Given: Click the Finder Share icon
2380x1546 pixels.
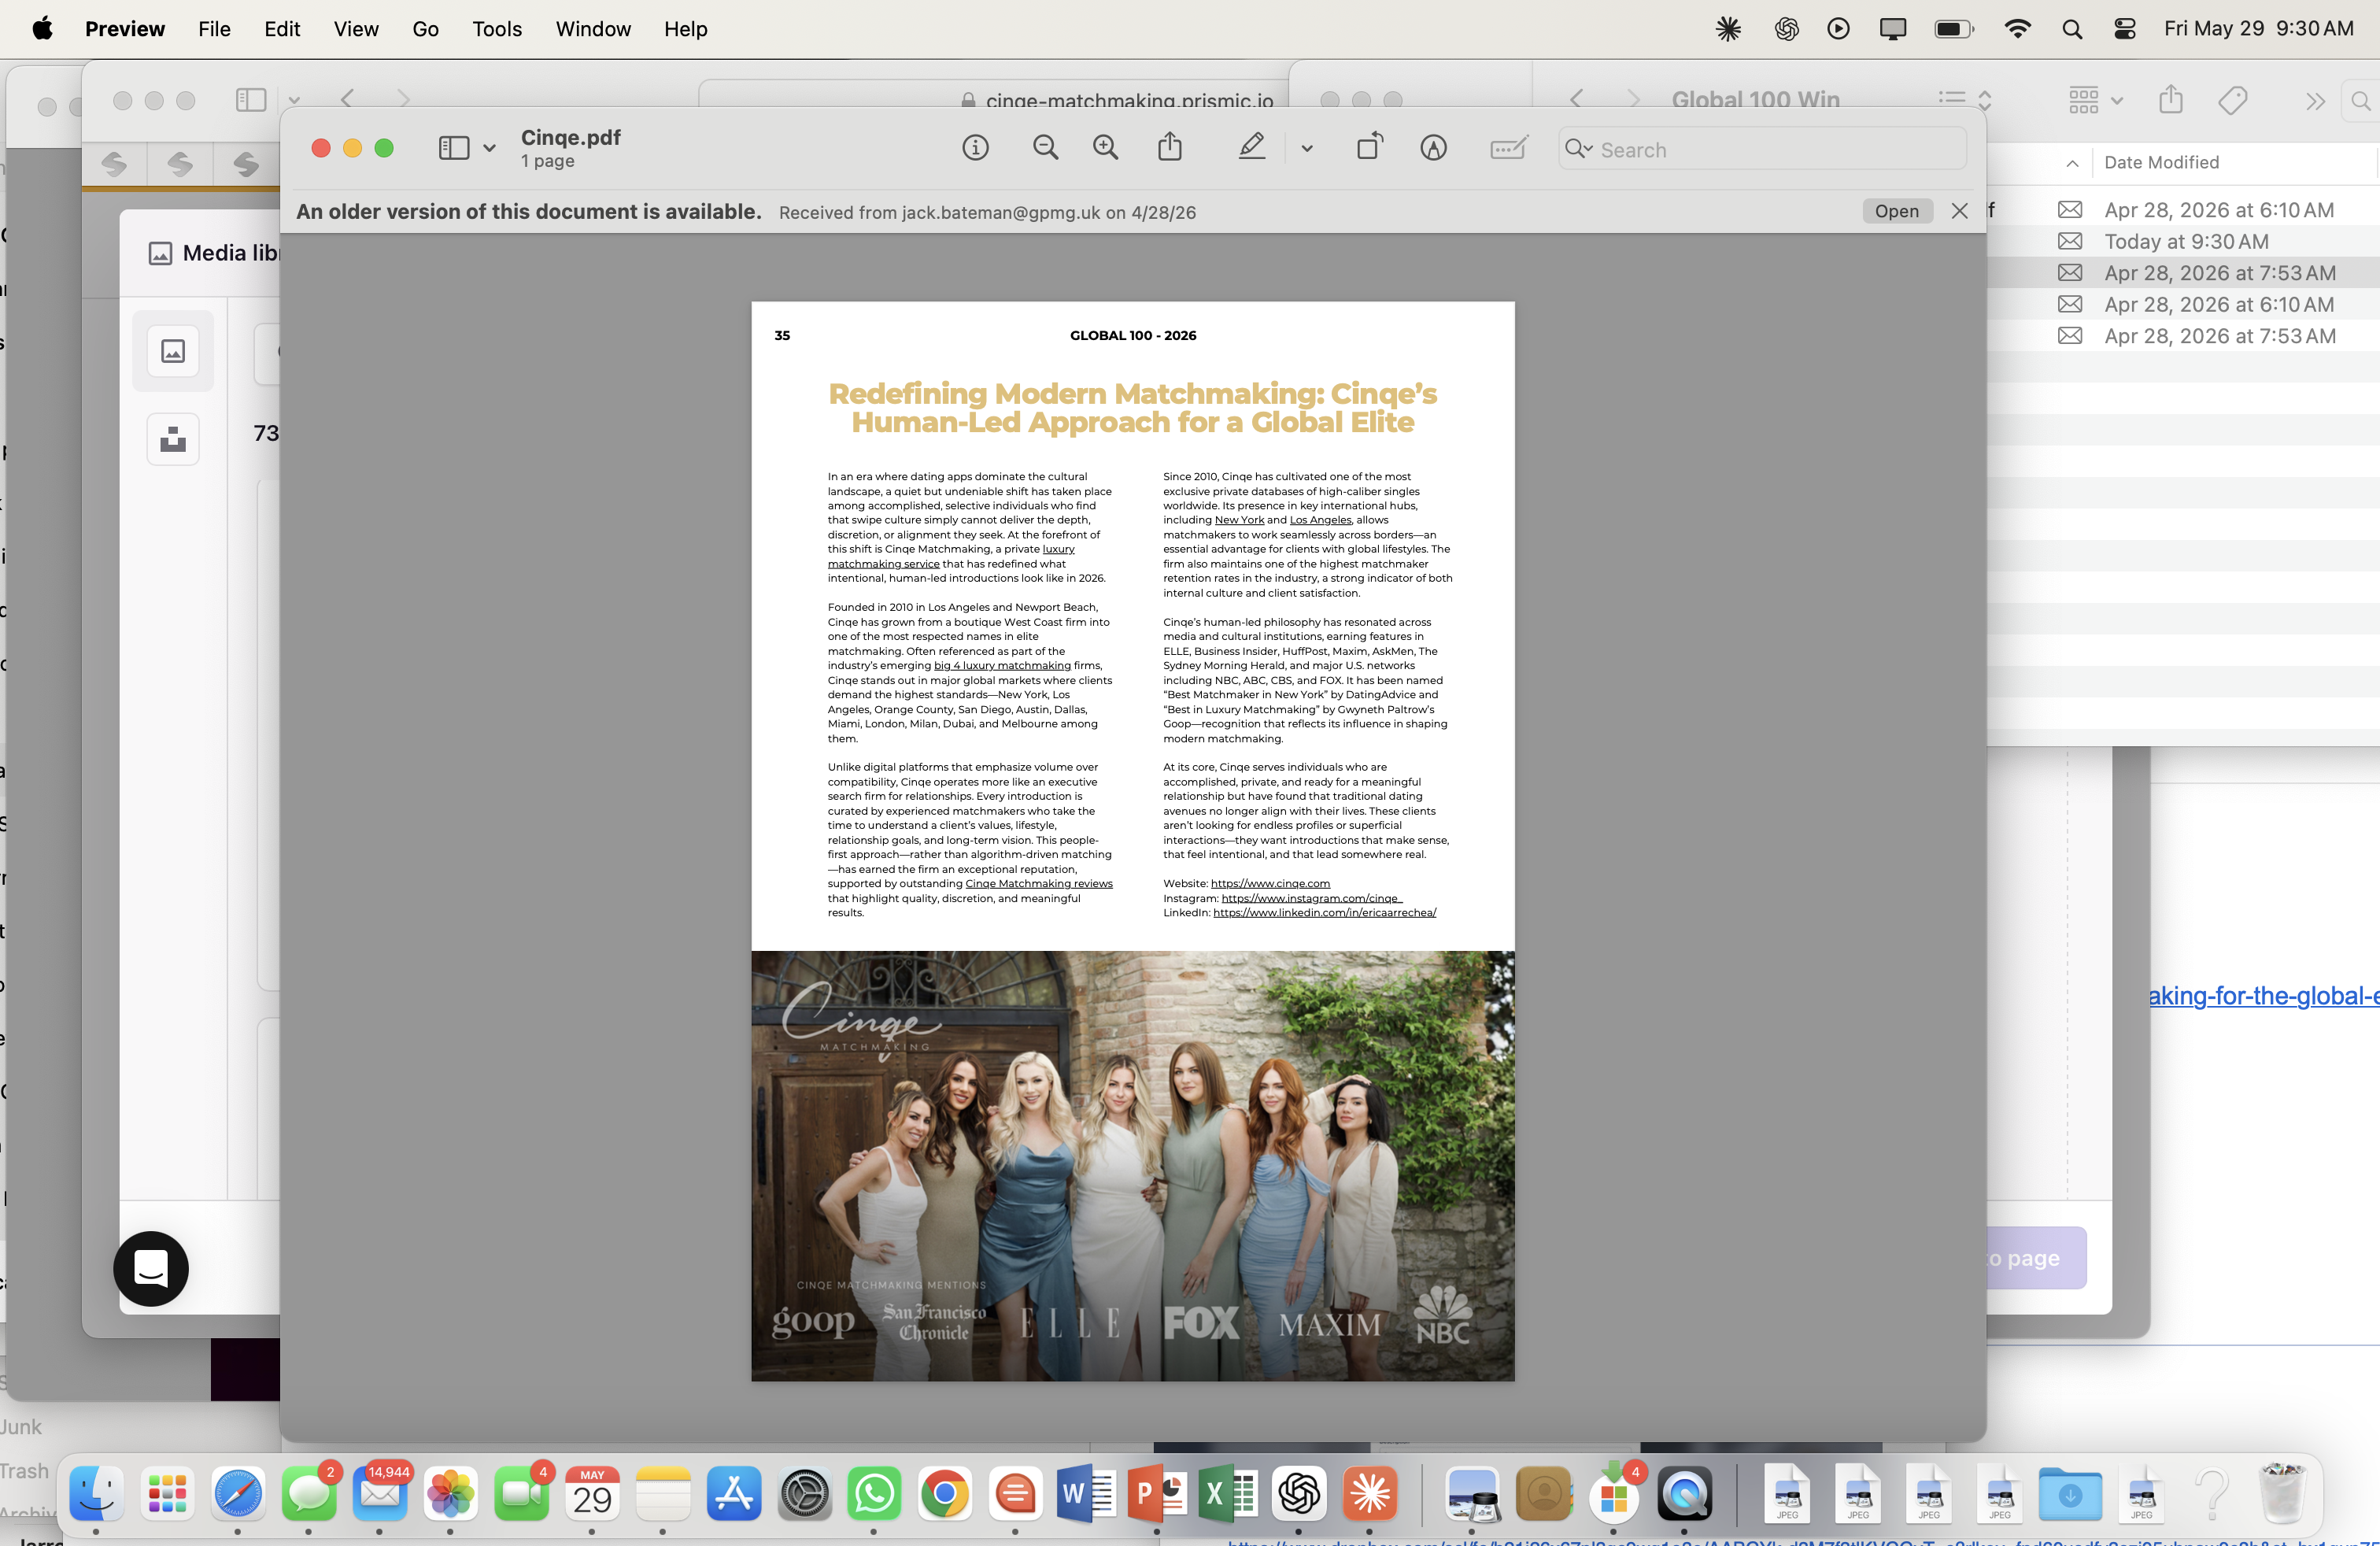Looking at the screenshot, I should click(x=2170, y=99).
